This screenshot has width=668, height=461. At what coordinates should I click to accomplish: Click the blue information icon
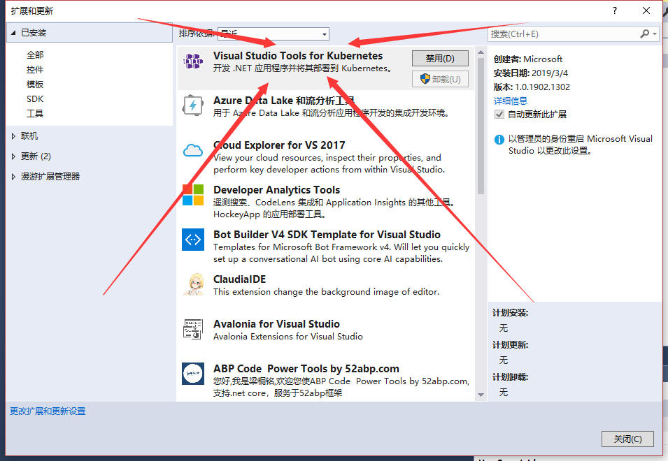499,140
